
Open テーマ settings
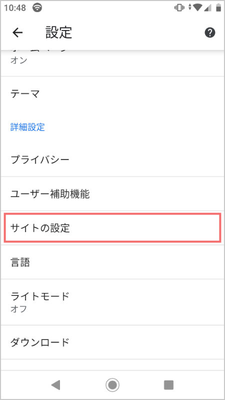click(112, 94)
